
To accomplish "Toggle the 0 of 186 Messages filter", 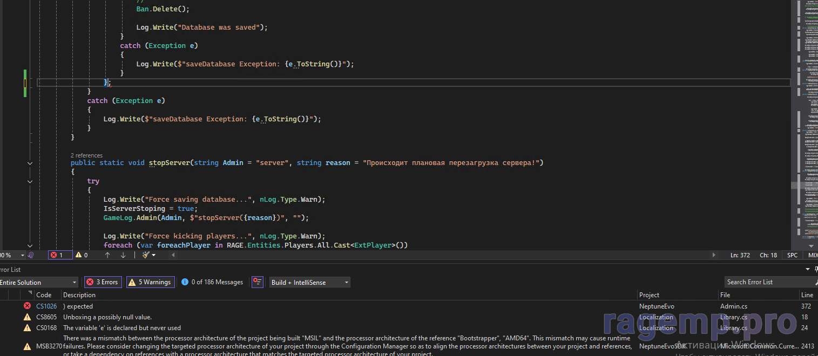I will (212, 282).
